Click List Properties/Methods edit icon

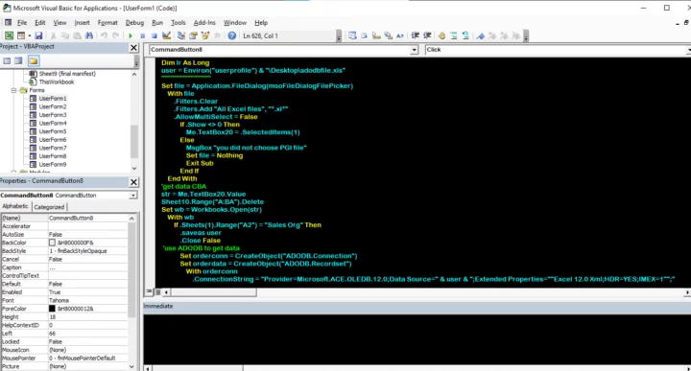pos(352,35)
